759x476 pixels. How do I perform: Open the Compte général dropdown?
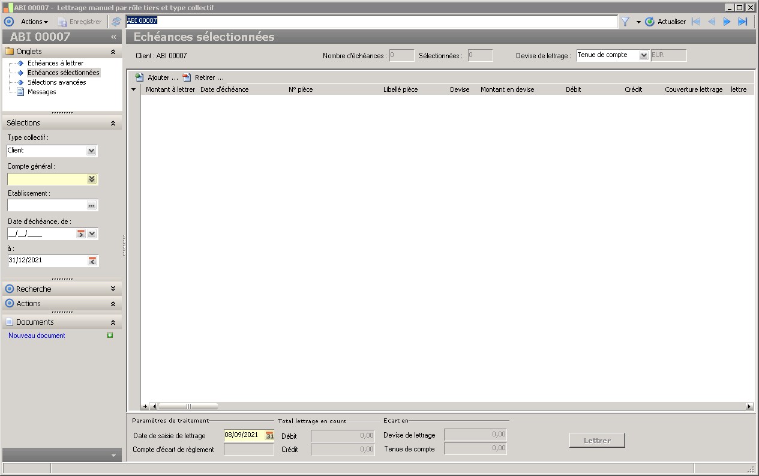[x=91, y=179]
